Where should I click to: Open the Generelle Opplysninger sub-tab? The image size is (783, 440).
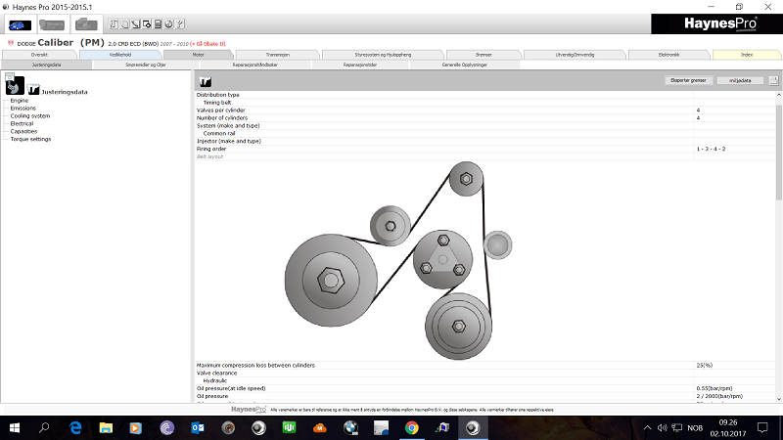464,65
